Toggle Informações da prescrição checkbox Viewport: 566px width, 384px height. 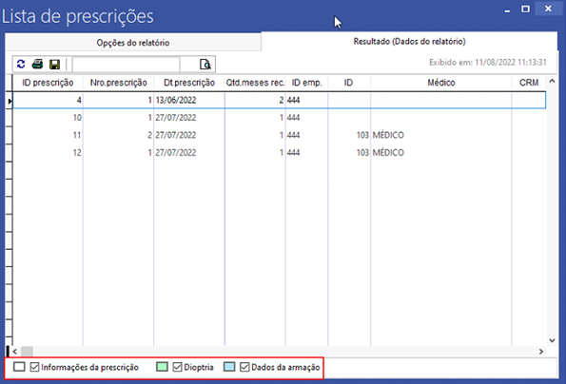(x=34, y=367)
